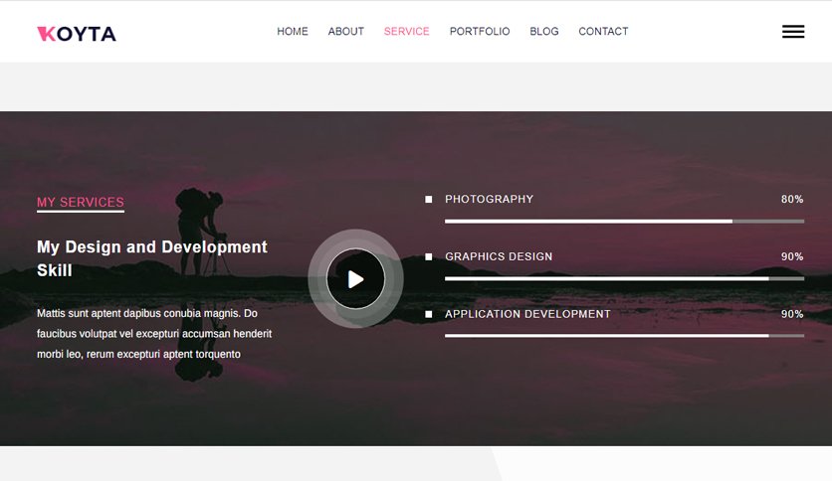Select the Service menu item
Screen dimensions: 832x481
pyautogui.click(x=406, y=31)
